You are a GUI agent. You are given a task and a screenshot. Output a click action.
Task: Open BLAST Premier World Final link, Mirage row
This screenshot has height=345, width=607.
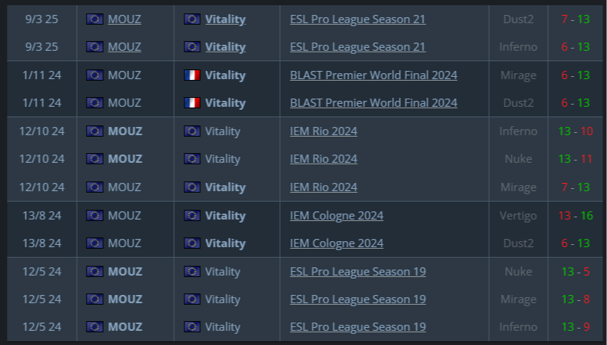coord(373,75)
